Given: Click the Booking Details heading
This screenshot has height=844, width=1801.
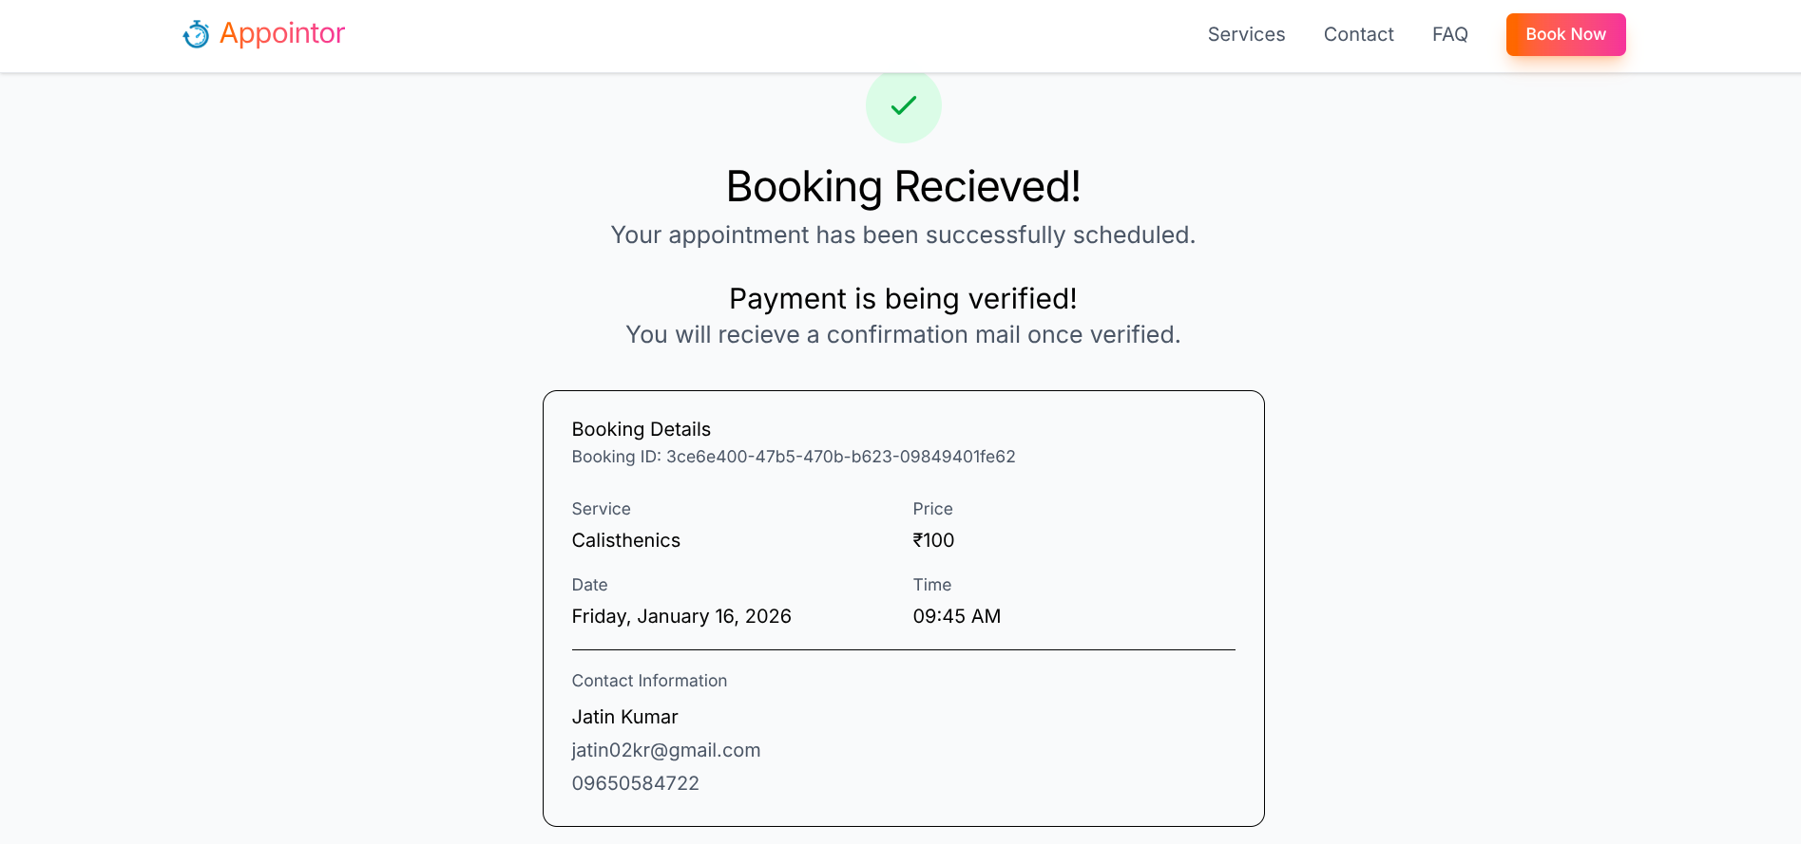Looking at the screenshot, I should (642, 429).
